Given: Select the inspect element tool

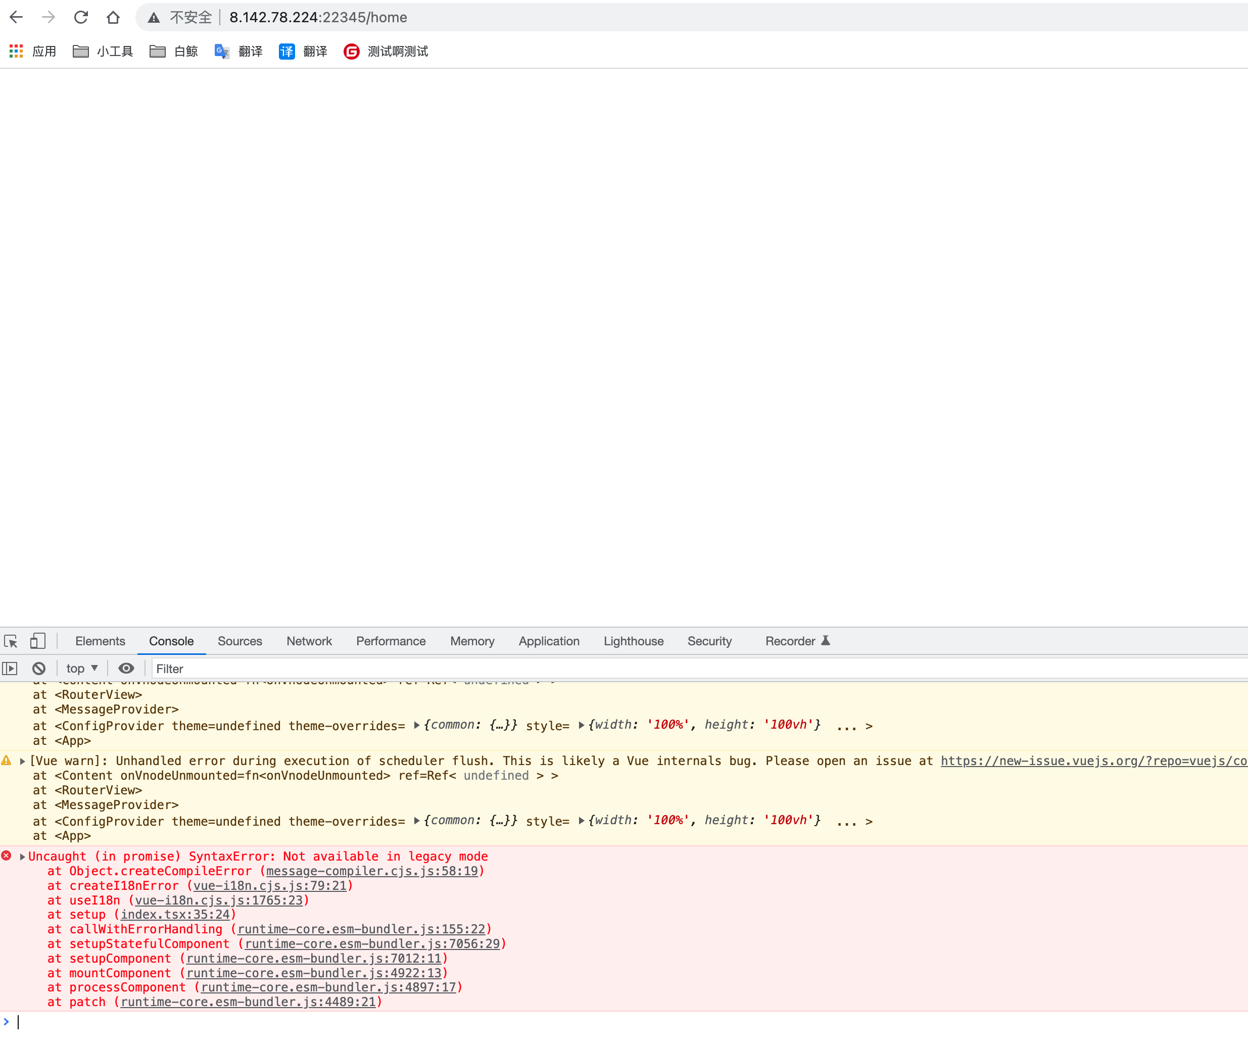Looking at the screenshot, I should click(x=11, y=641).
